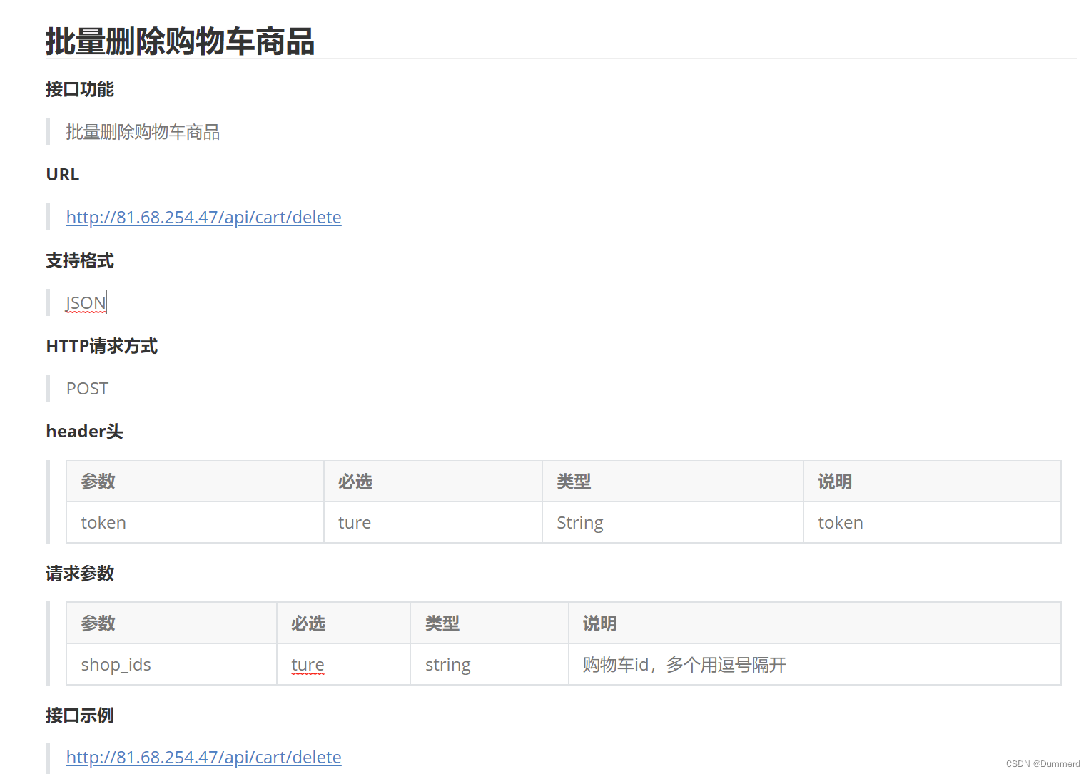
Task: Select the String type cell in header table
Action: (579, 522)
